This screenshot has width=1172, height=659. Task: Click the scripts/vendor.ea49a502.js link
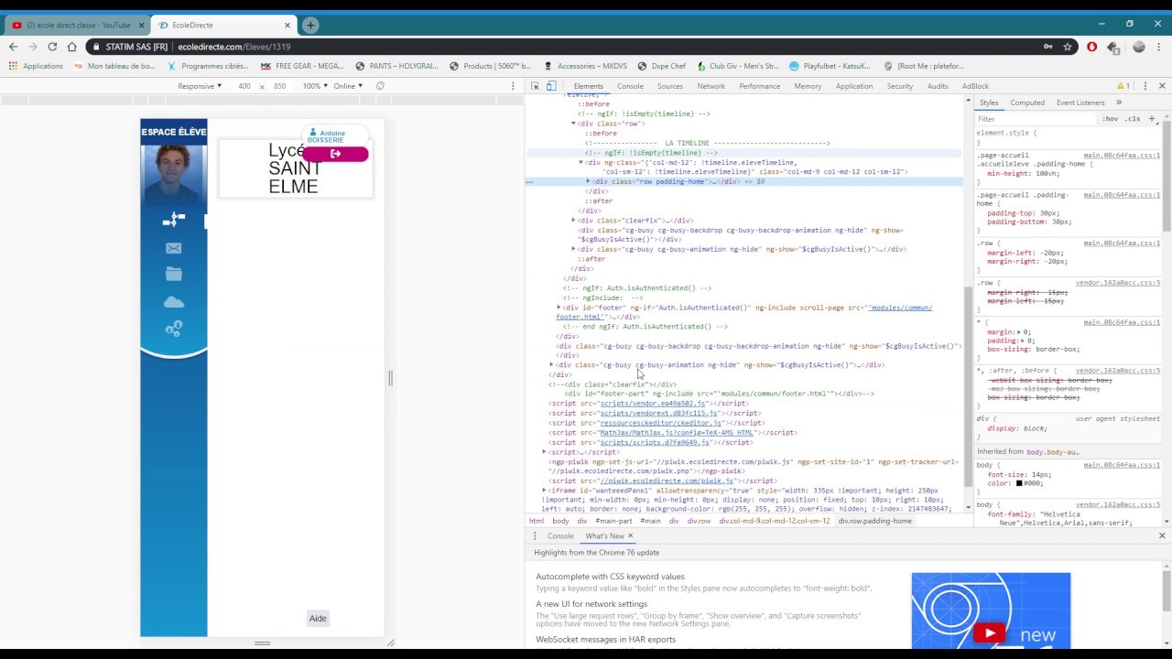pyautogui.click(x=653, y=404)
